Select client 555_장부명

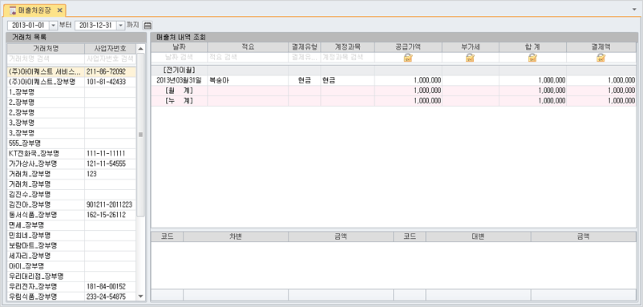tap(71, 143)
